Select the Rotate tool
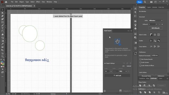 click(2, 32)
